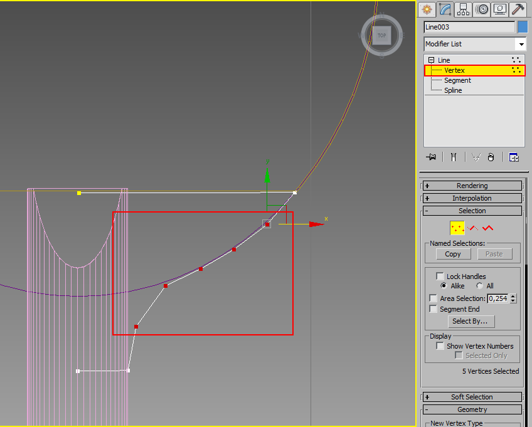Image resolution: width=532 pixels, height=427 pixels.
Task: Expand the Rendering rollout
Action: click(x=472, y=186)
